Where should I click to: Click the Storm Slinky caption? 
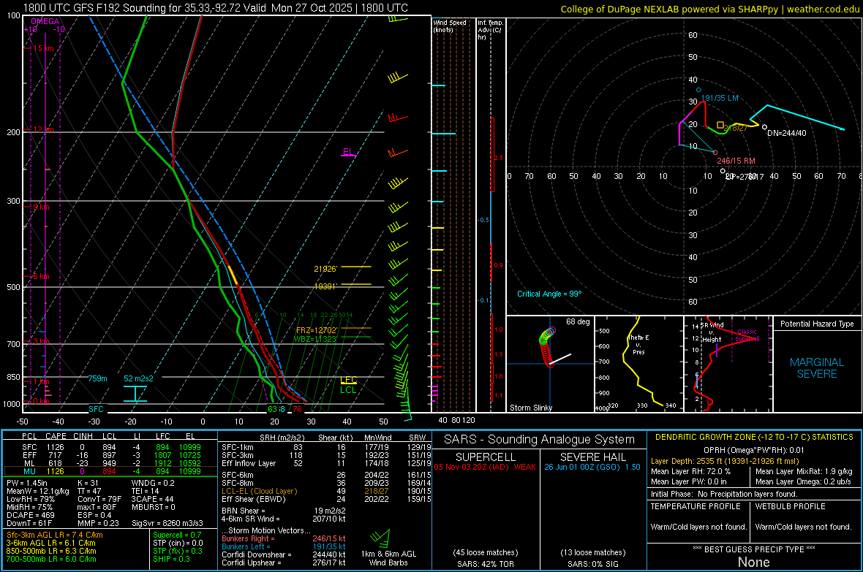click(x=530, y=408)
